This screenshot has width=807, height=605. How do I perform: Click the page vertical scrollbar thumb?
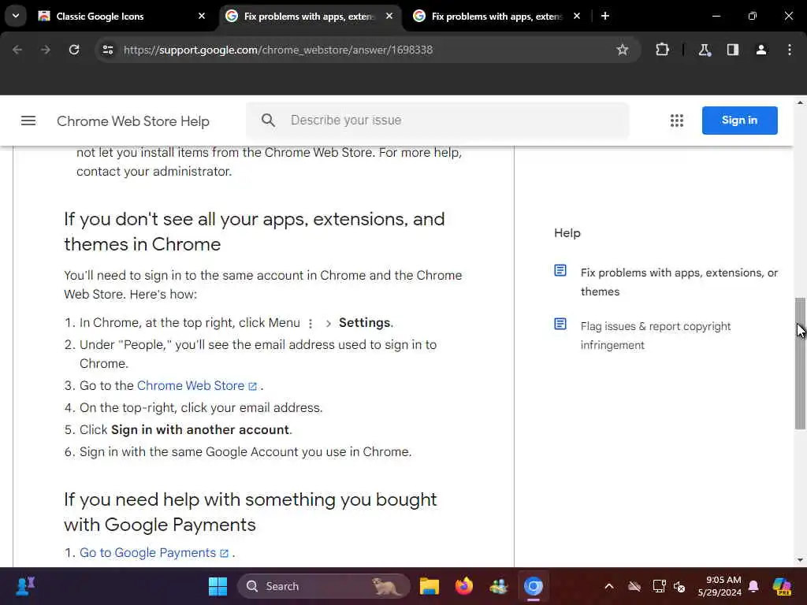[x=800, y=363]
